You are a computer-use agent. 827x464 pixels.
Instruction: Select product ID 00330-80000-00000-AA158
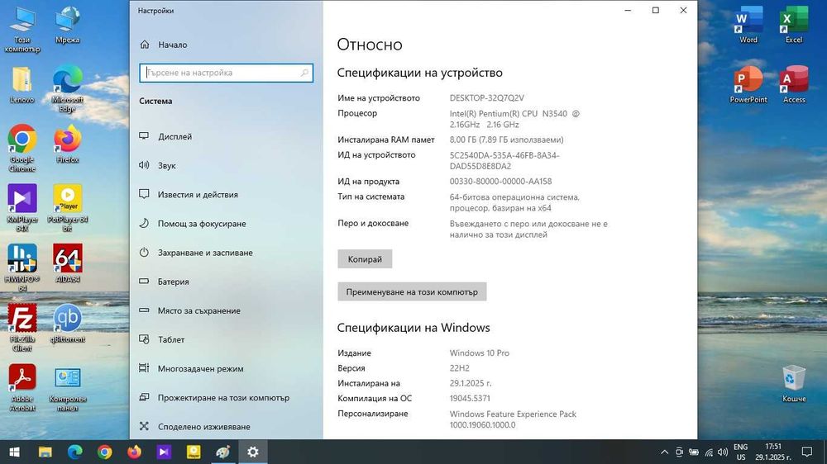pyautogui.click(x=500, y=181)
